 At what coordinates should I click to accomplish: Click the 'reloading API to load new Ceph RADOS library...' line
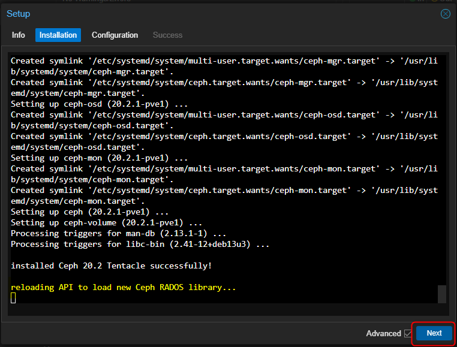124,287
